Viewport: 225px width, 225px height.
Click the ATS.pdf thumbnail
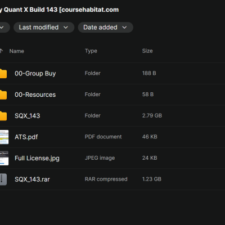(x=4, y=137)
